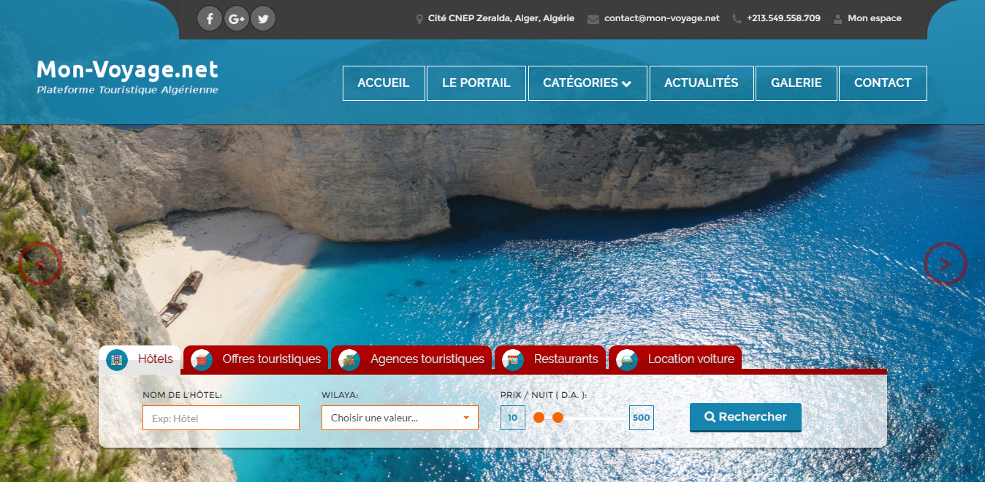
Task: Click the Mon-Voyage.net site logo
Action: [127, 69]
